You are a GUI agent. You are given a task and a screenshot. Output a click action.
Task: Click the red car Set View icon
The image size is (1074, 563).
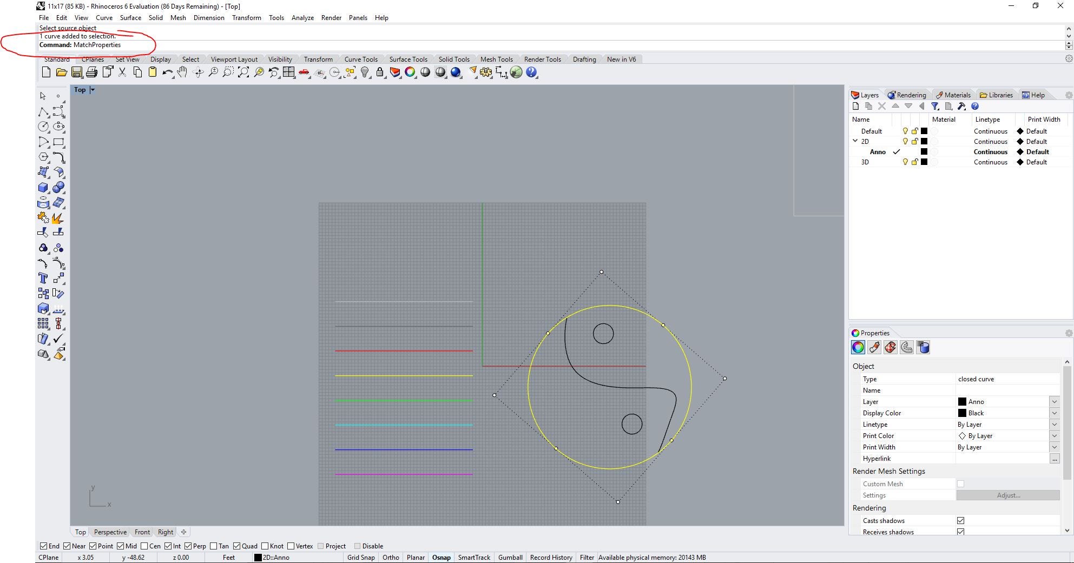(x=304, y=72)
